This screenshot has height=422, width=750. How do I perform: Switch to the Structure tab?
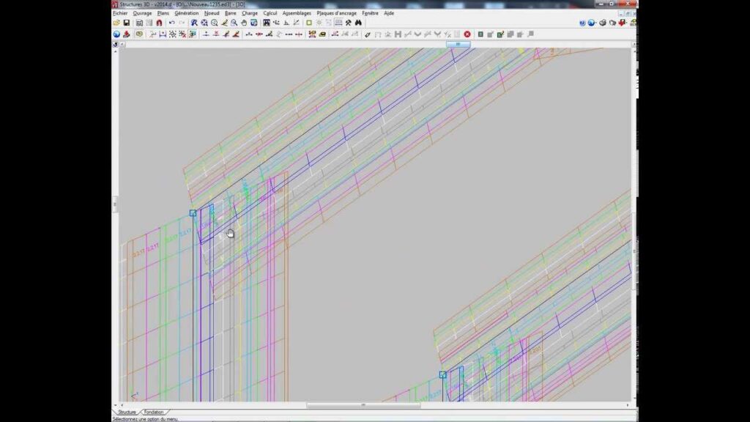pyautogui.click(x=127, y=412)
